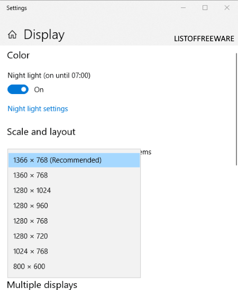Image resolution: width=238 pixels, height=290 pixels.
Task: Choose the 800 × 600 resolution
Action: coord(74,267)
